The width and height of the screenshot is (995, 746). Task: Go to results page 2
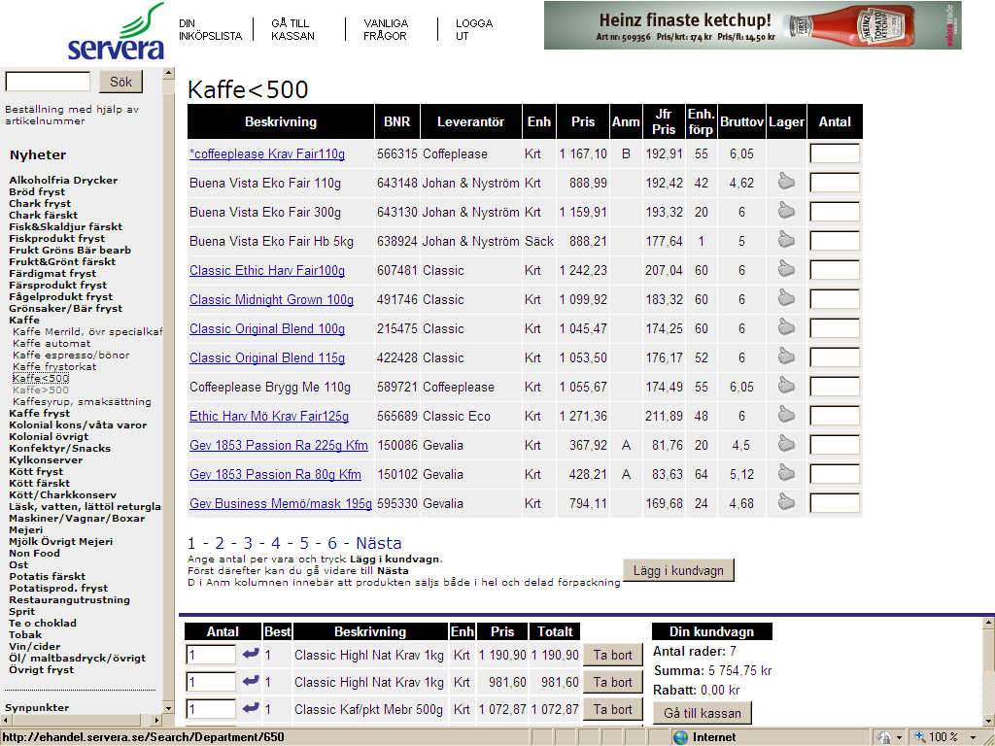(220, 544)
